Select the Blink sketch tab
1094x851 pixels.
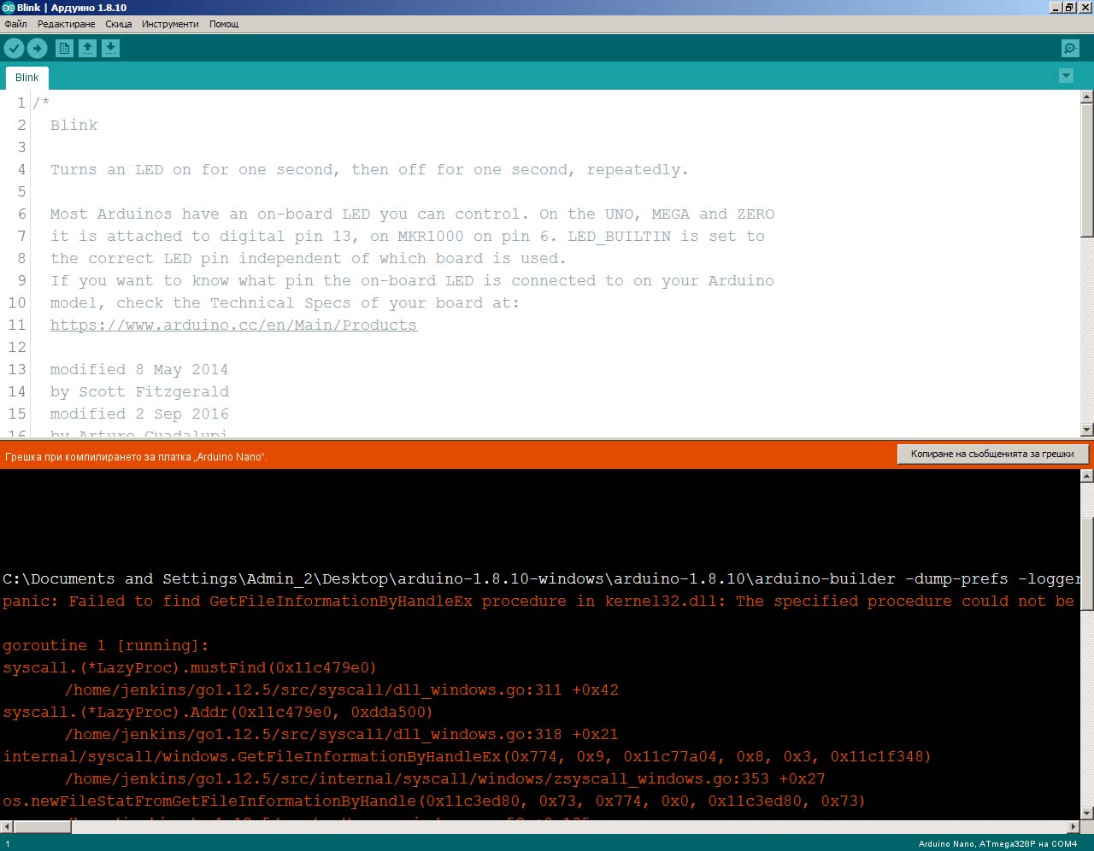(27, 78)
